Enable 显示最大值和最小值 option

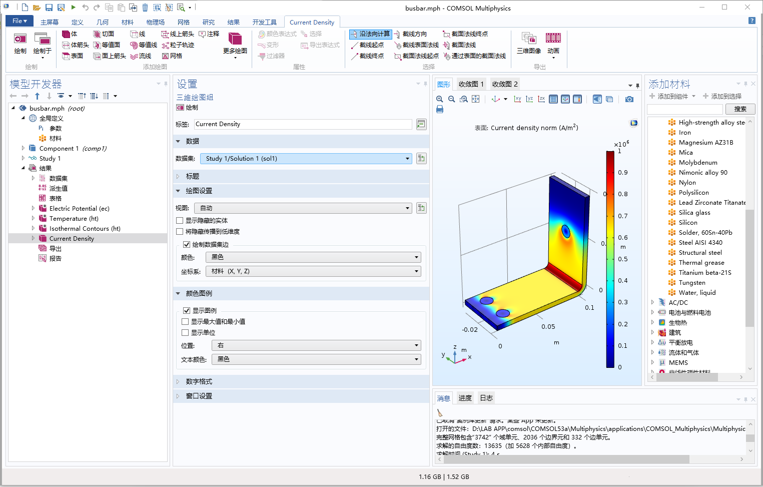click(x=185, y=321)
